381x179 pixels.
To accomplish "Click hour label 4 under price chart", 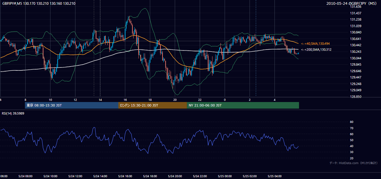I will pos(275,100).
